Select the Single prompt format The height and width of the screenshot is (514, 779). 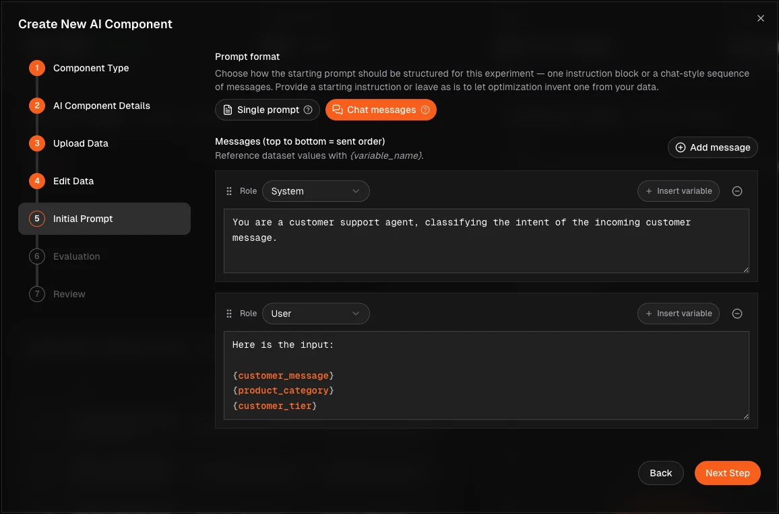[268, 110]
